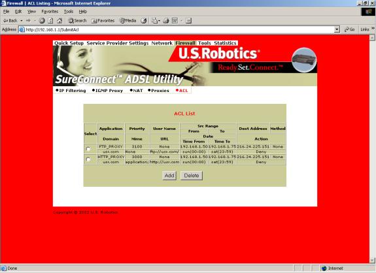
Task: Click the priority value 3000
Action: 137,157
